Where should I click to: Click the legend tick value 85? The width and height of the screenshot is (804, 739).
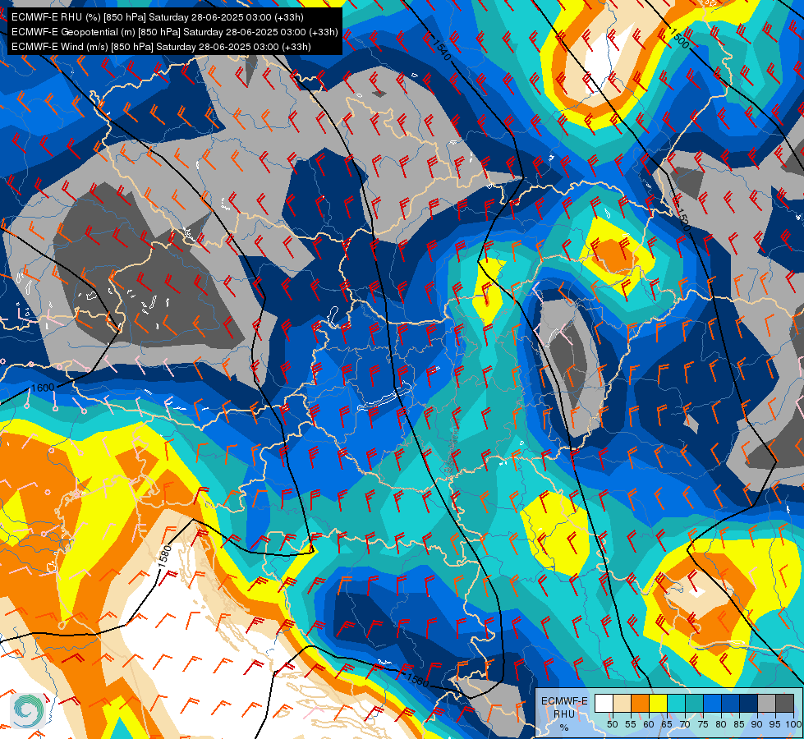point(739,725)
